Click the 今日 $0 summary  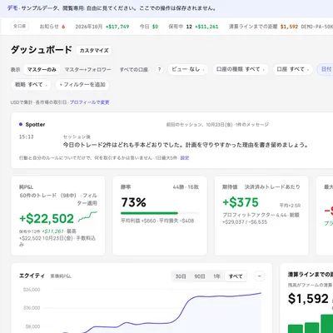tap(149, 27)
